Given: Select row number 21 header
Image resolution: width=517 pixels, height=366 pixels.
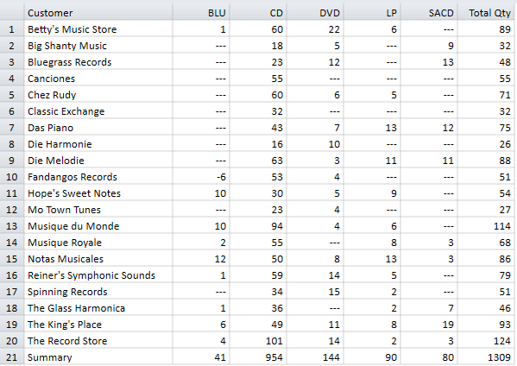Looking at the screenshot, I should click(x=12, y=357).
